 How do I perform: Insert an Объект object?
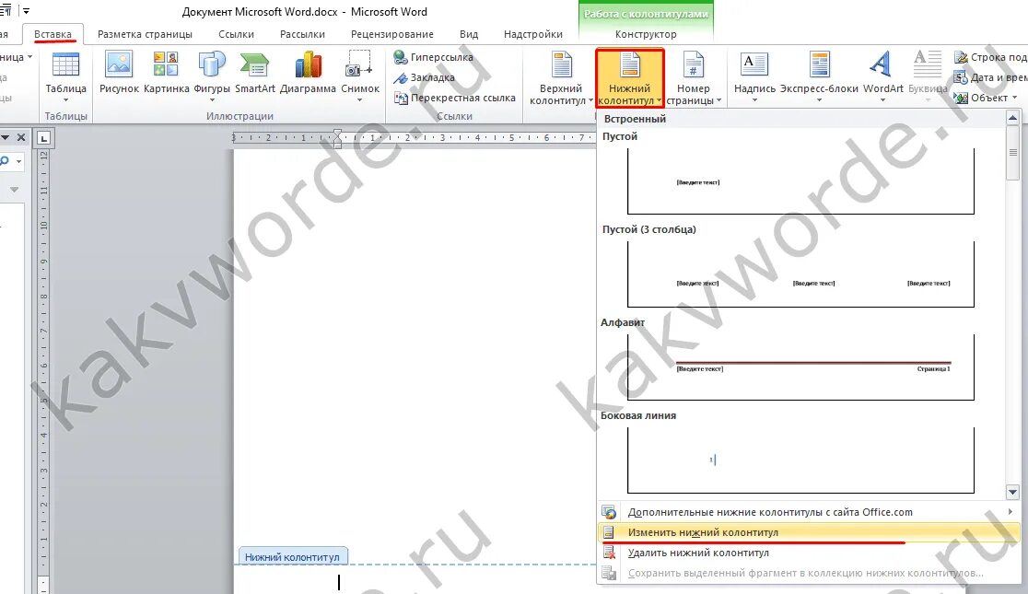(986, 99)
